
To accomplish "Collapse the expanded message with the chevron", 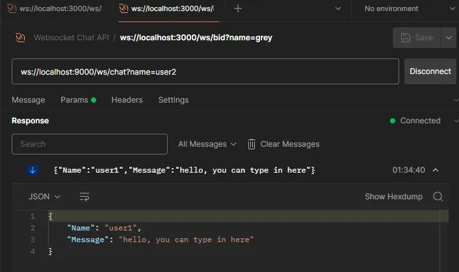I will pyautogui.click(x=436, y=170).
